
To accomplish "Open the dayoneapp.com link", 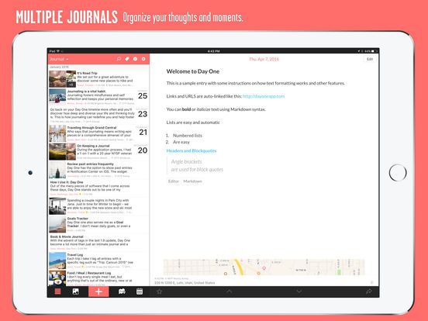I will [264, 96].
